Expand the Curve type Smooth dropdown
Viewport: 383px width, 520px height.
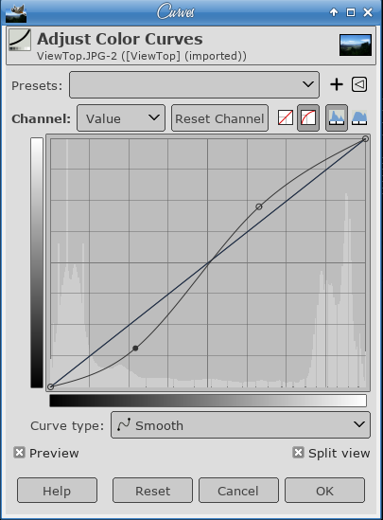coord(240,425)
